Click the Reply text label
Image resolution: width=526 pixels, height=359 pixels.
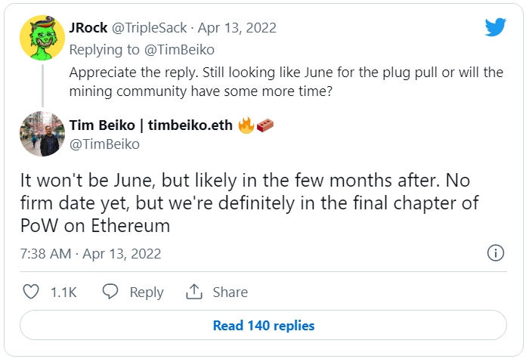[x=146, y=292]
